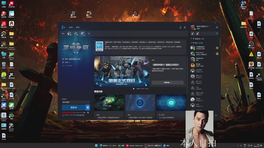Open the OBS Studio desktop icon
The width and height of the screenshot is (264, 148).
[x=251, y=45]
